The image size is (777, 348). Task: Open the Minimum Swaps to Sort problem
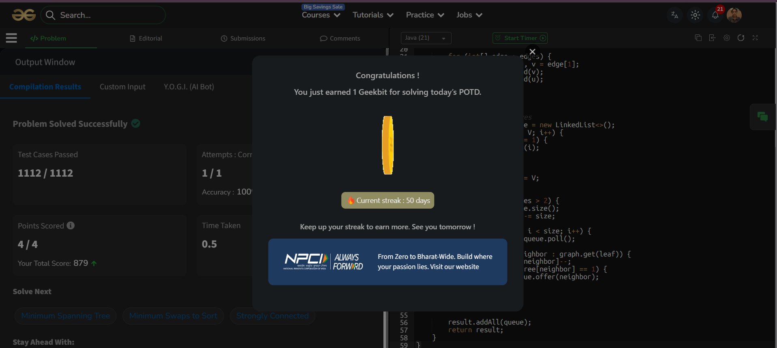point(173,316)
